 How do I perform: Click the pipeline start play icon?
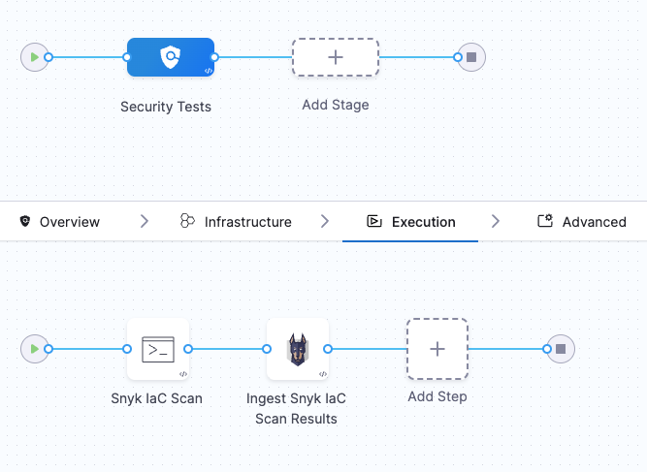(35, 57)
